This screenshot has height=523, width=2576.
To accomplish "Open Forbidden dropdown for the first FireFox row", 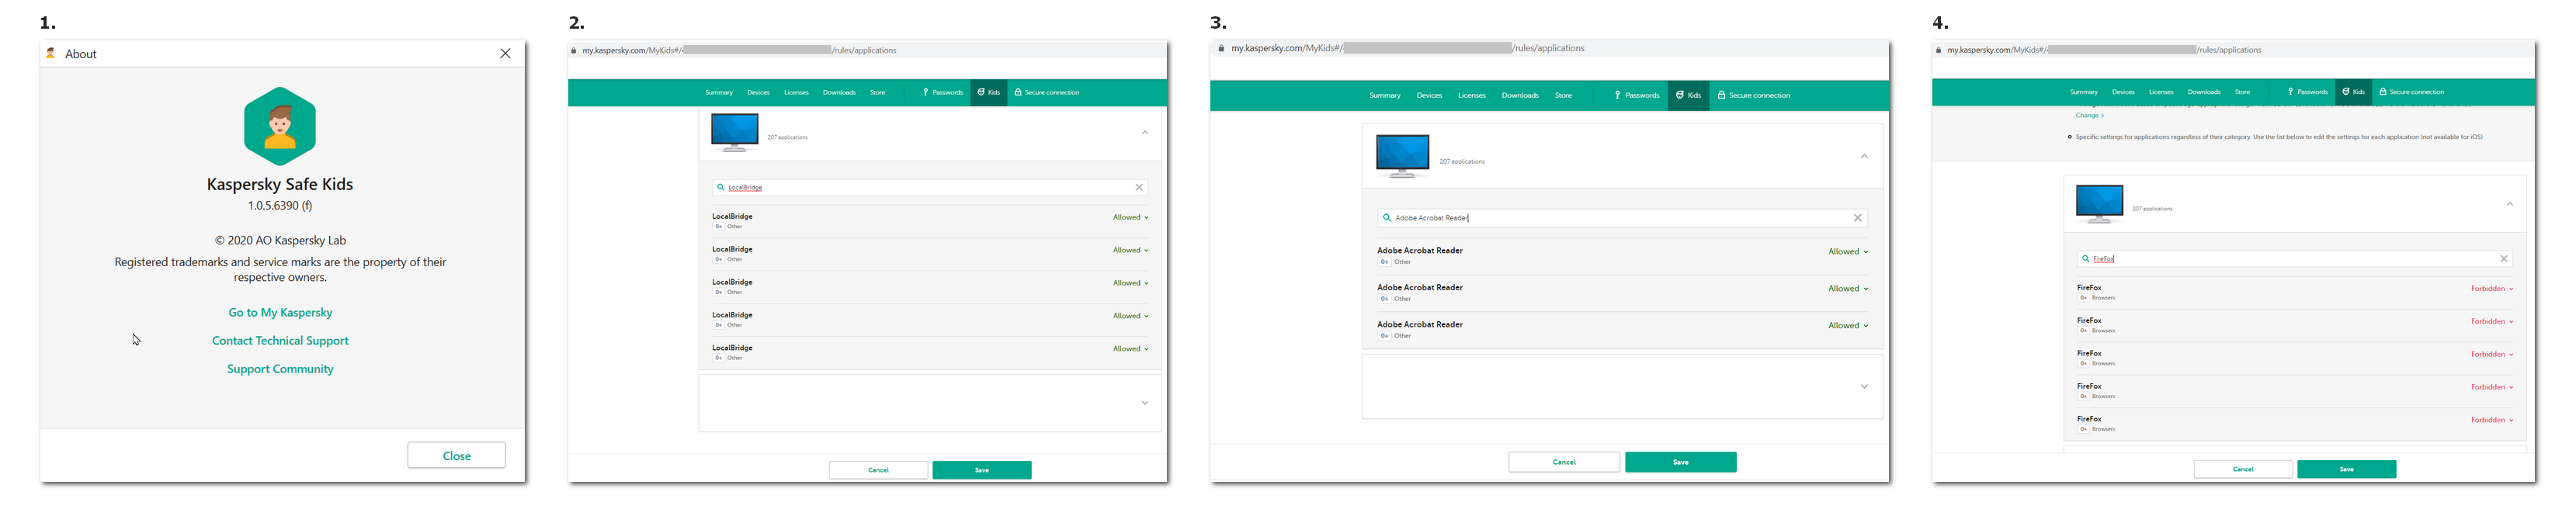I will coord(2492,289).
